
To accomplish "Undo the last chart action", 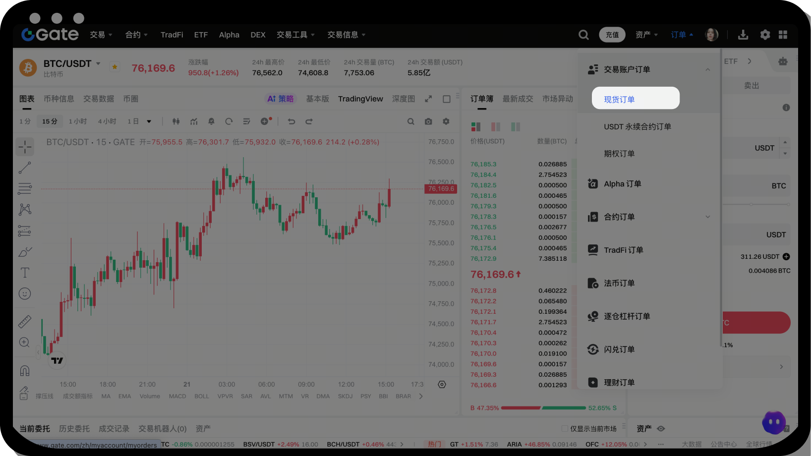I will tap(291, 121).
